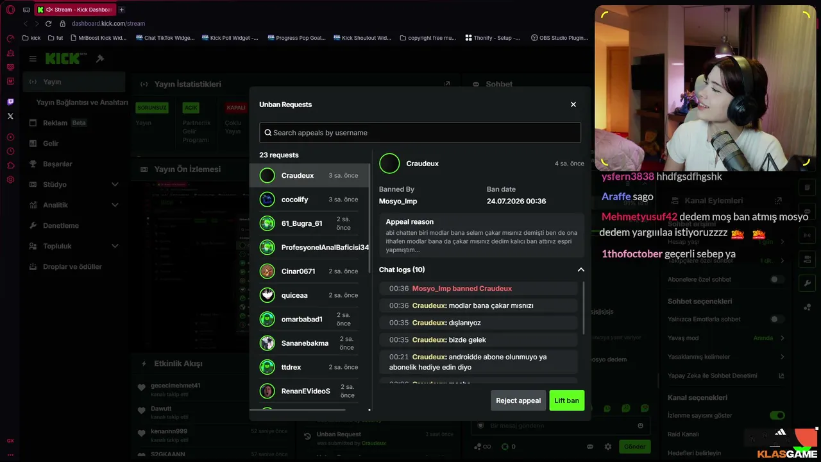Open Hesap yaşı options chevron
The image size is (821, 462).
coord(782,242)
